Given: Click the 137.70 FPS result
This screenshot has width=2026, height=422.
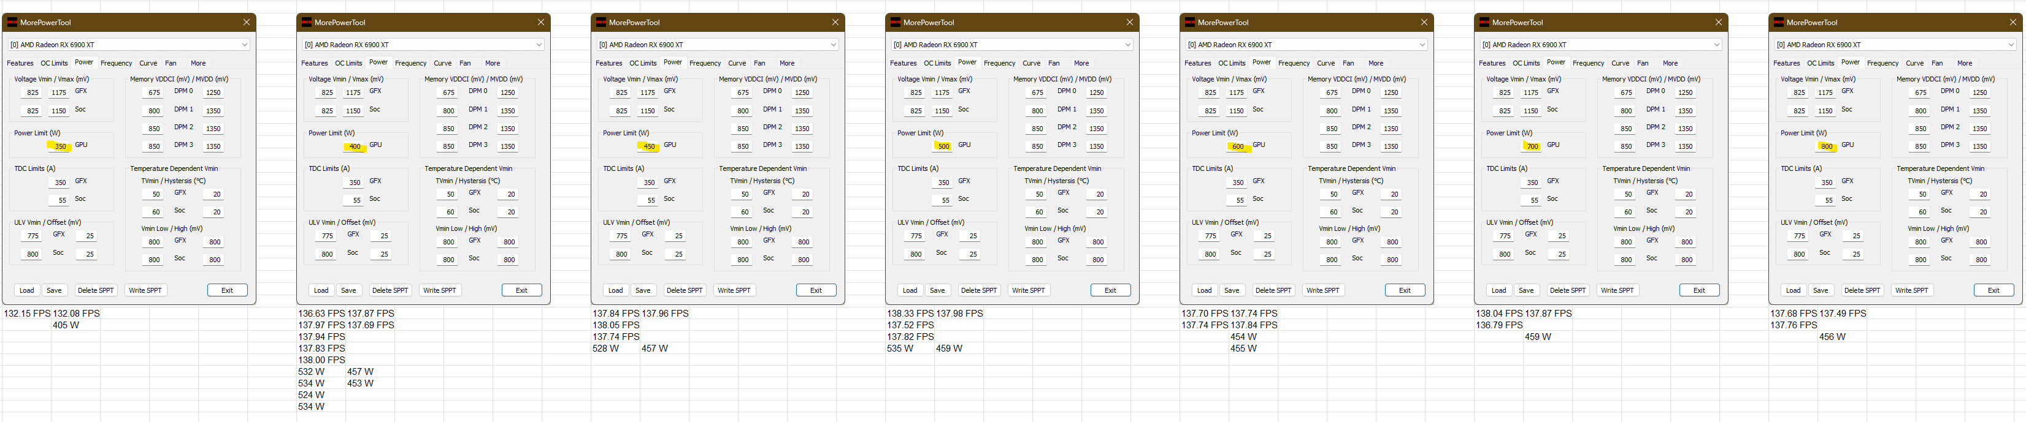Looking at the screenshot, I should 1206,313.
